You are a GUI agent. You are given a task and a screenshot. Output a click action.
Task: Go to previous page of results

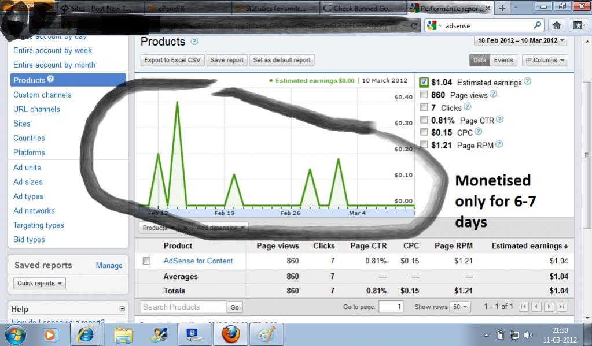pos(536,306)
